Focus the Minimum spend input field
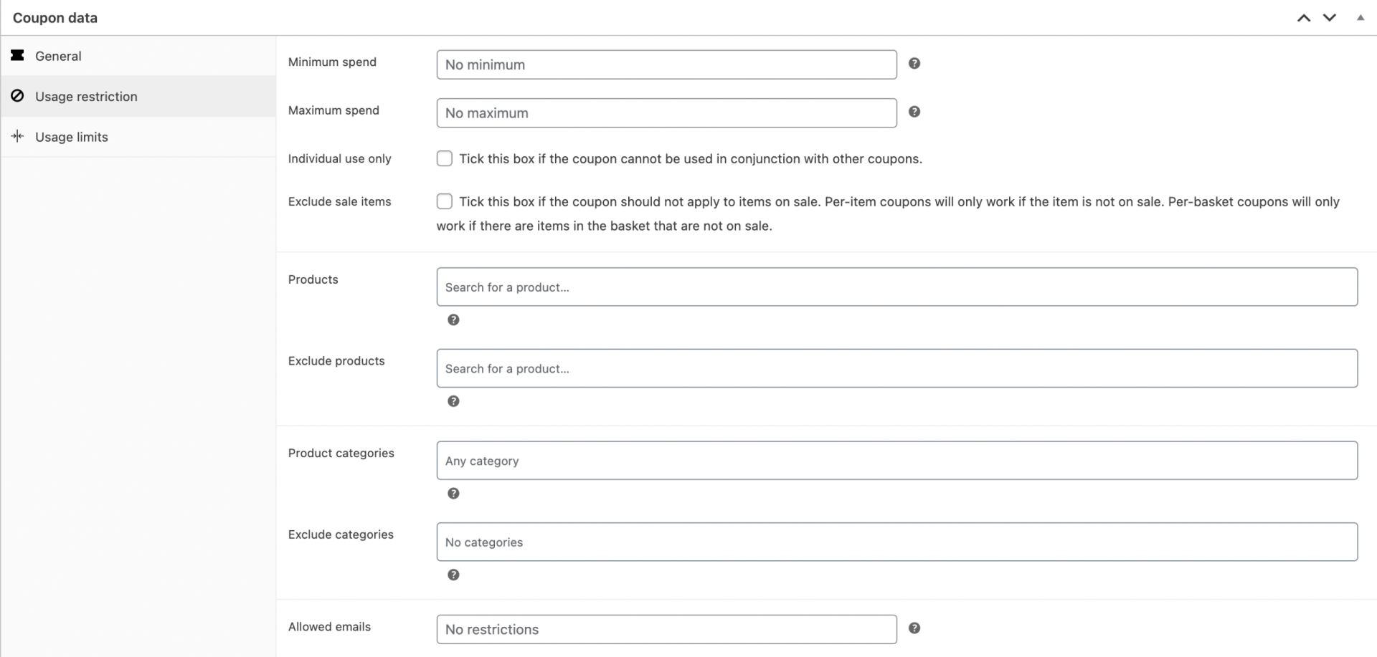The width and height of the screenshot is (1377, 657). click(666, 64)
